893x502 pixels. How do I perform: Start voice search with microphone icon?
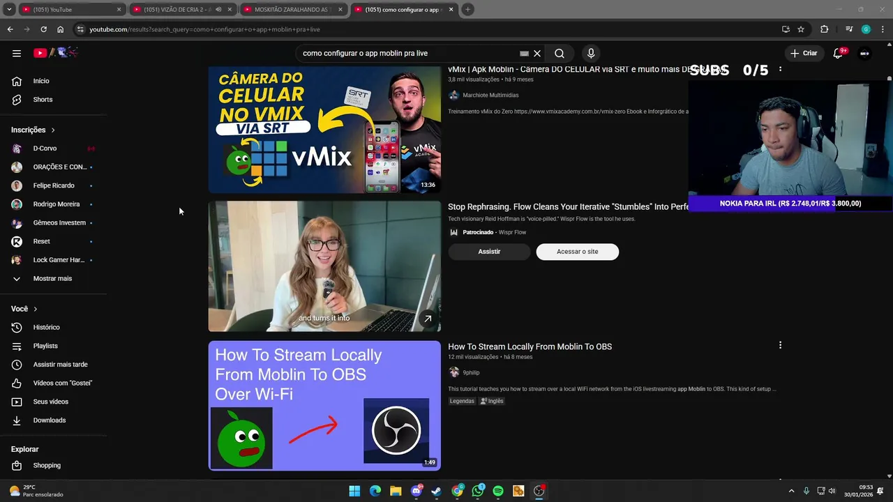coord(591,53)
